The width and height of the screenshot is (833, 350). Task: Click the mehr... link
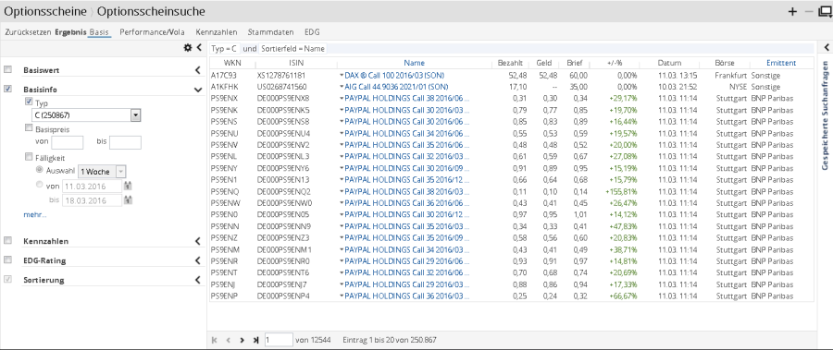(34, 215)
